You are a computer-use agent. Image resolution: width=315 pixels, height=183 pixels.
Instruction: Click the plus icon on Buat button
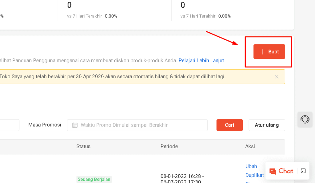tap(262, 52)
